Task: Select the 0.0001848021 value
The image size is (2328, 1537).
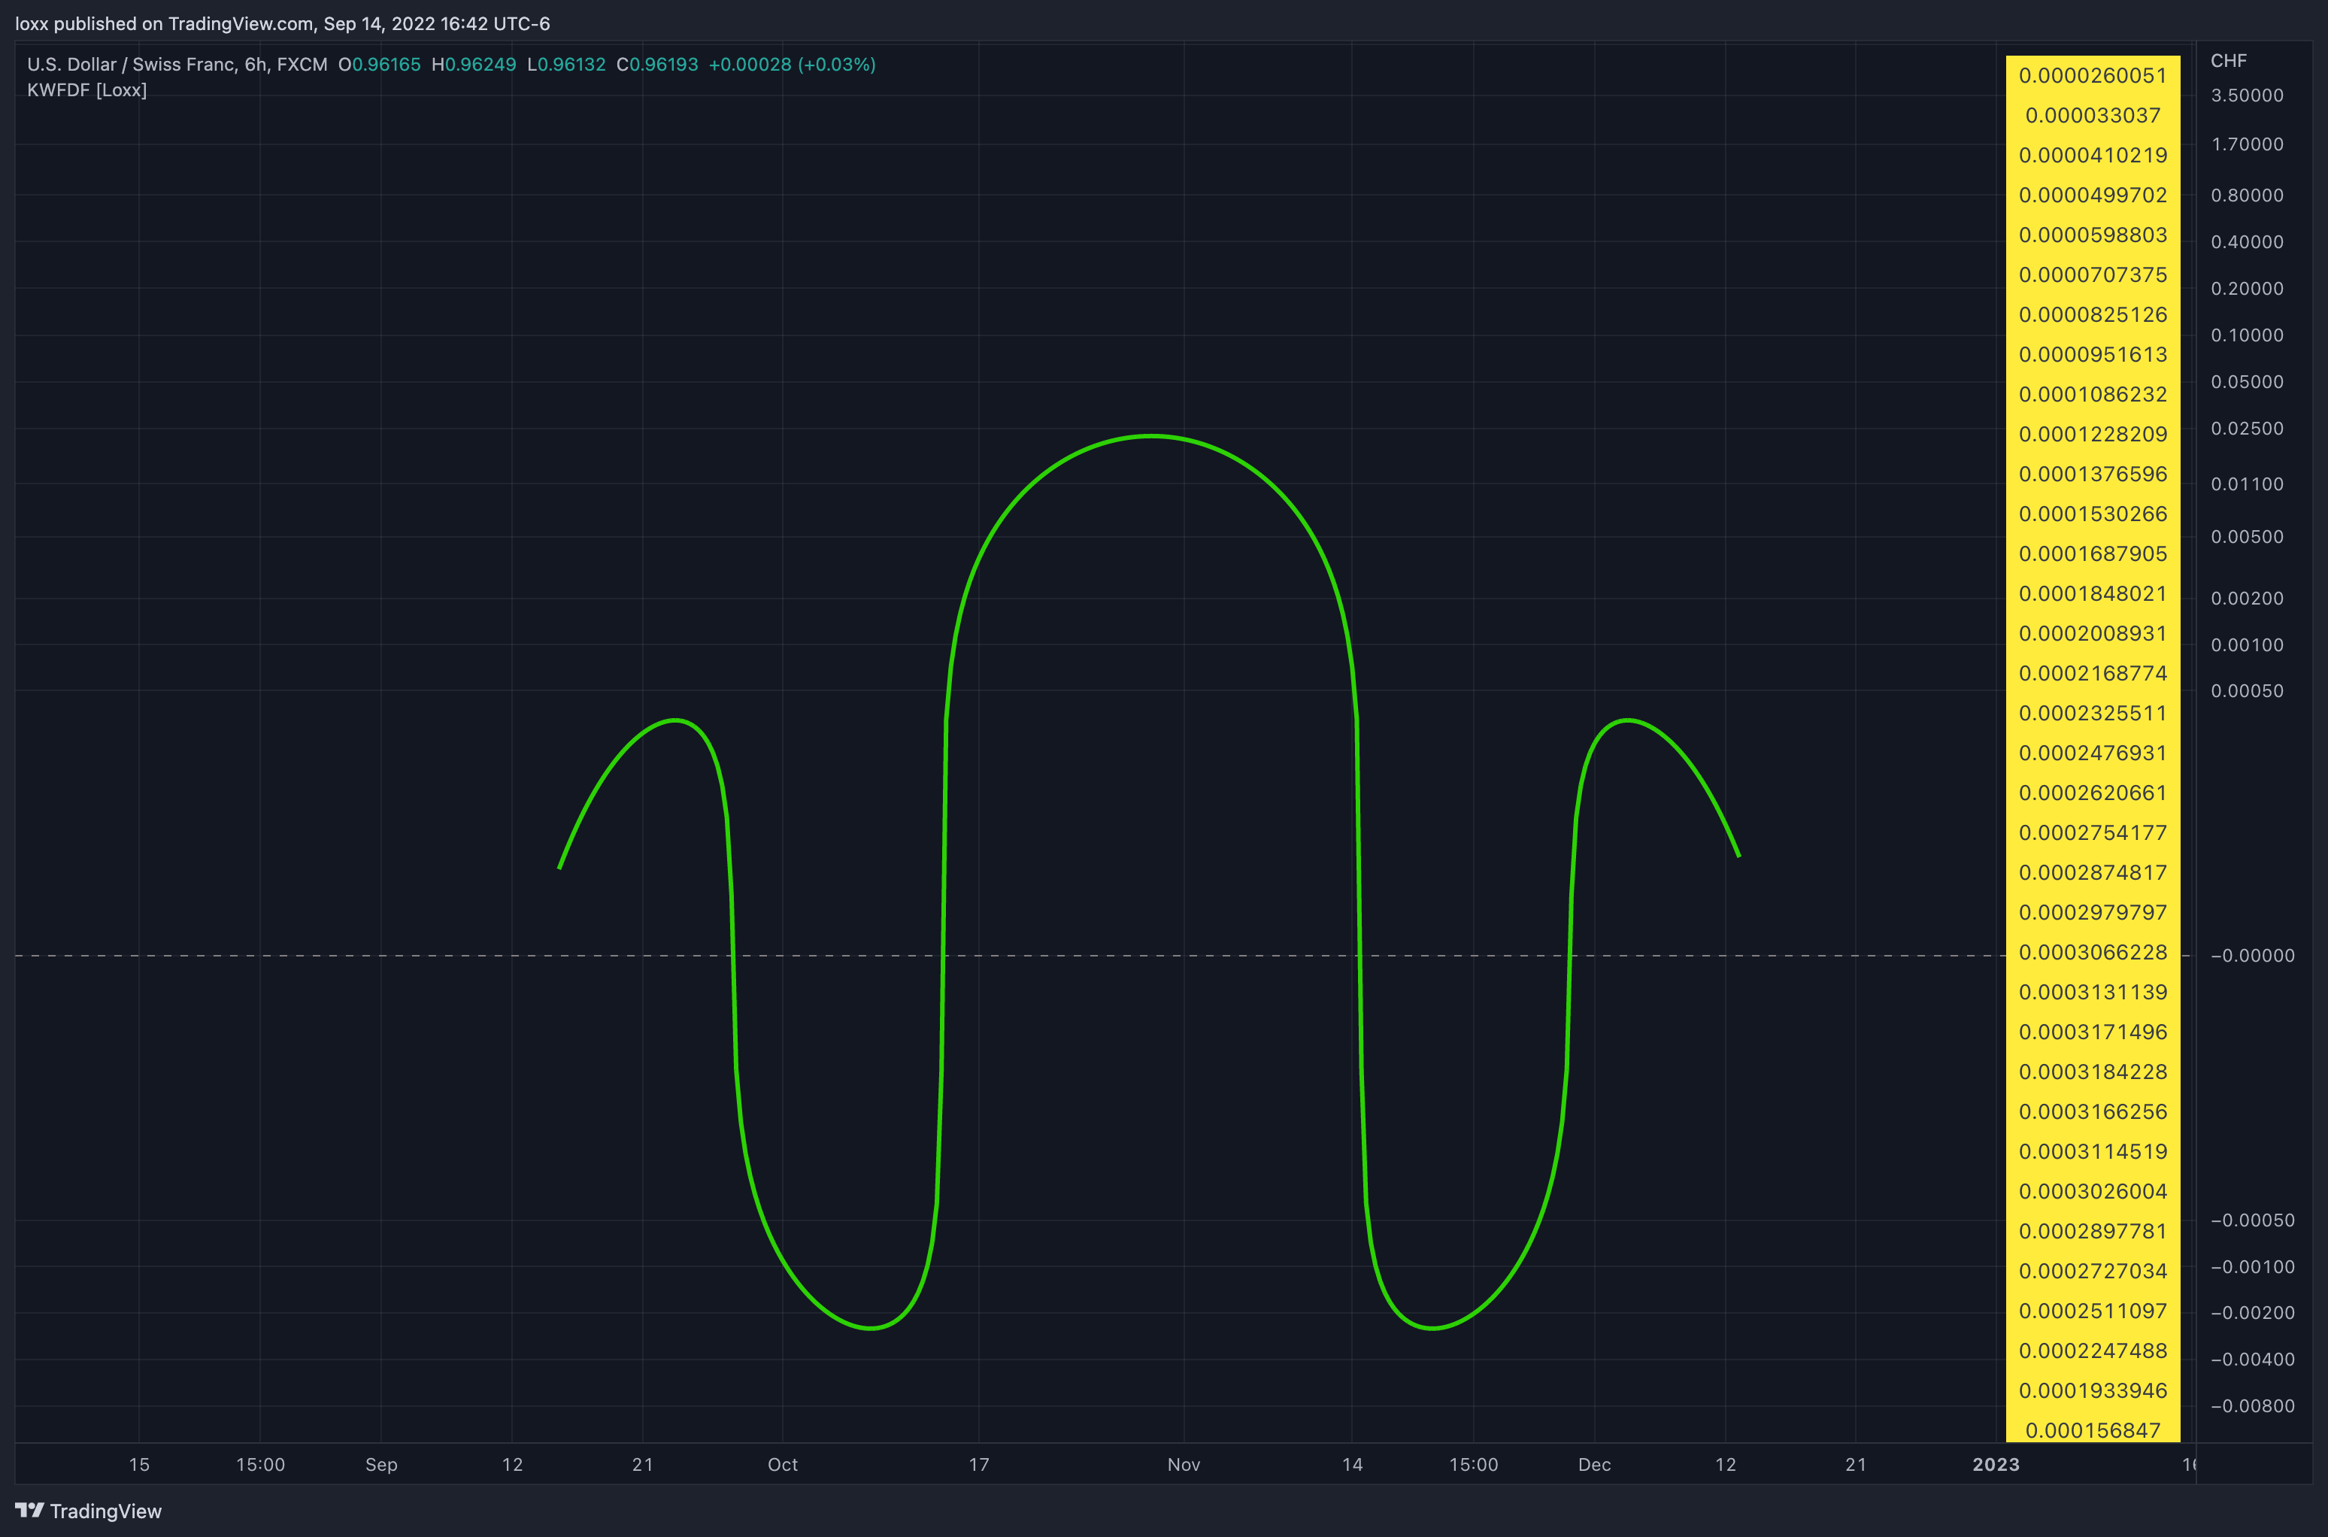Action: coord(2093,594)
